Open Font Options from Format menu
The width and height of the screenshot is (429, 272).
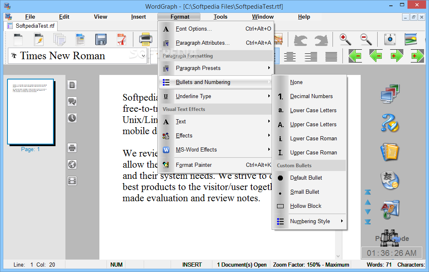click(215, 29)
